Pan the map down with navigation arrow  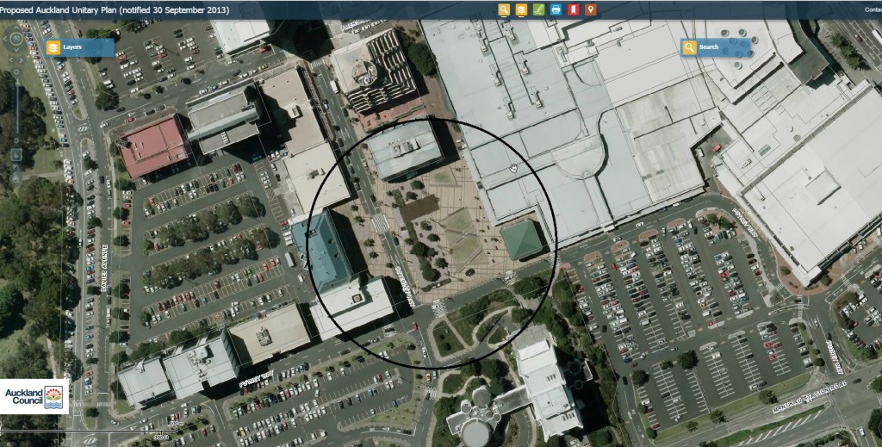pyautogui.click(x=16, y=48)
